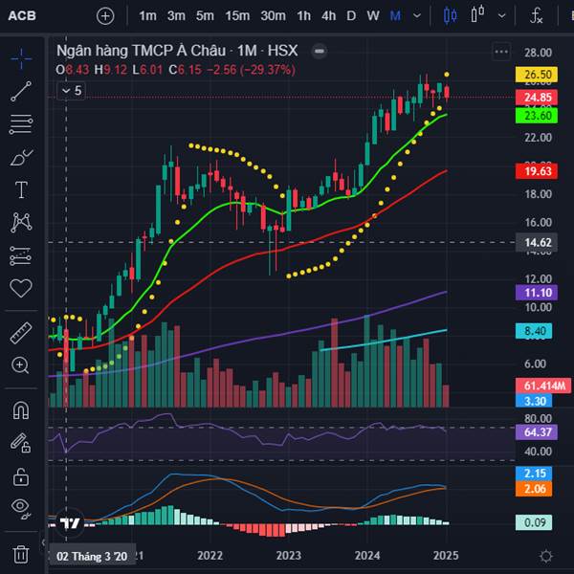574x574 pixels.
Task: Collapse the legend minus button
Action: [319, 51]
